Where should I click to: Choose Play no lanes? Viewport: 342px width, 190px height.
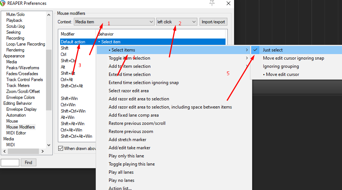tap(174, 180)
